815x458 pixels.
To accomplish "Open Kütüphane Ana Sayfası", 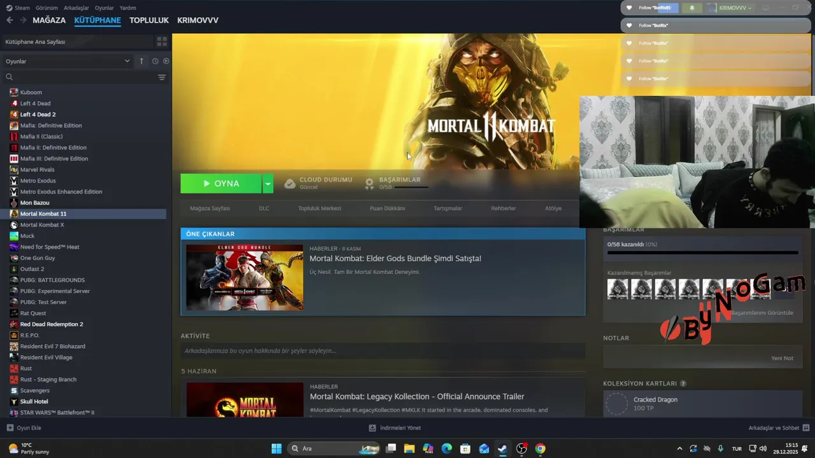I will 35,41.
